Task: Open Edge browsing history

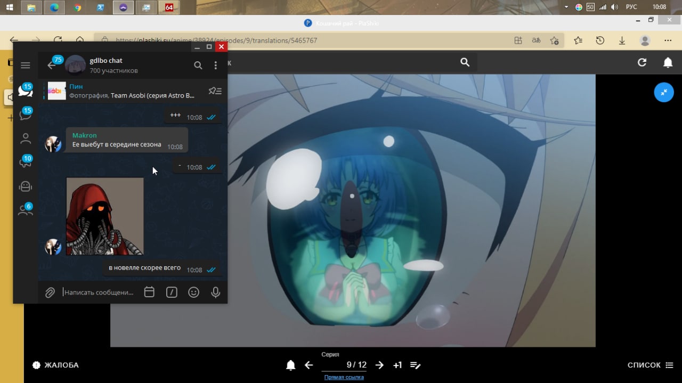Action: click(600, 40)
